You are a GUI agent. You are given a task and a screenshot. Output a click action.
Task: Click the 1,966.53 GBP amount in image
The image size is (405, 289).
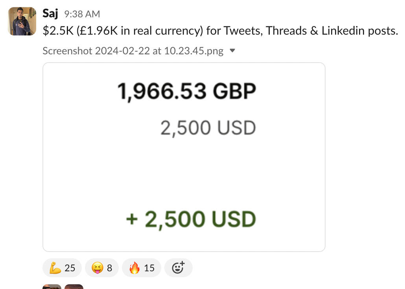point(187,91)
